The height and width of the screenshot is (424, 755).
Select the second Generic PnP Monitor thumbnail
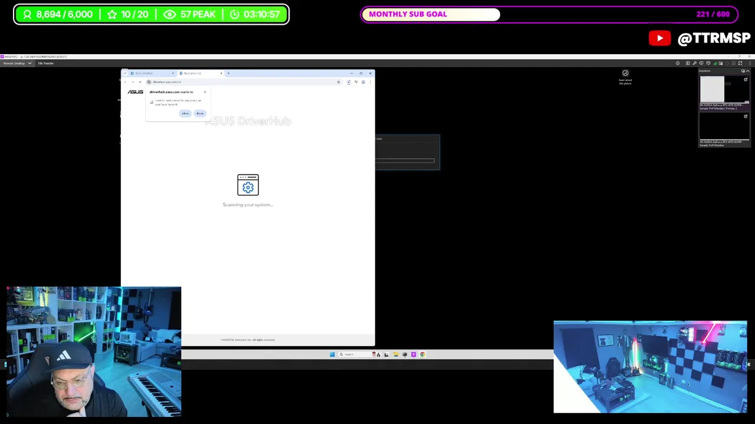[724, 127]
